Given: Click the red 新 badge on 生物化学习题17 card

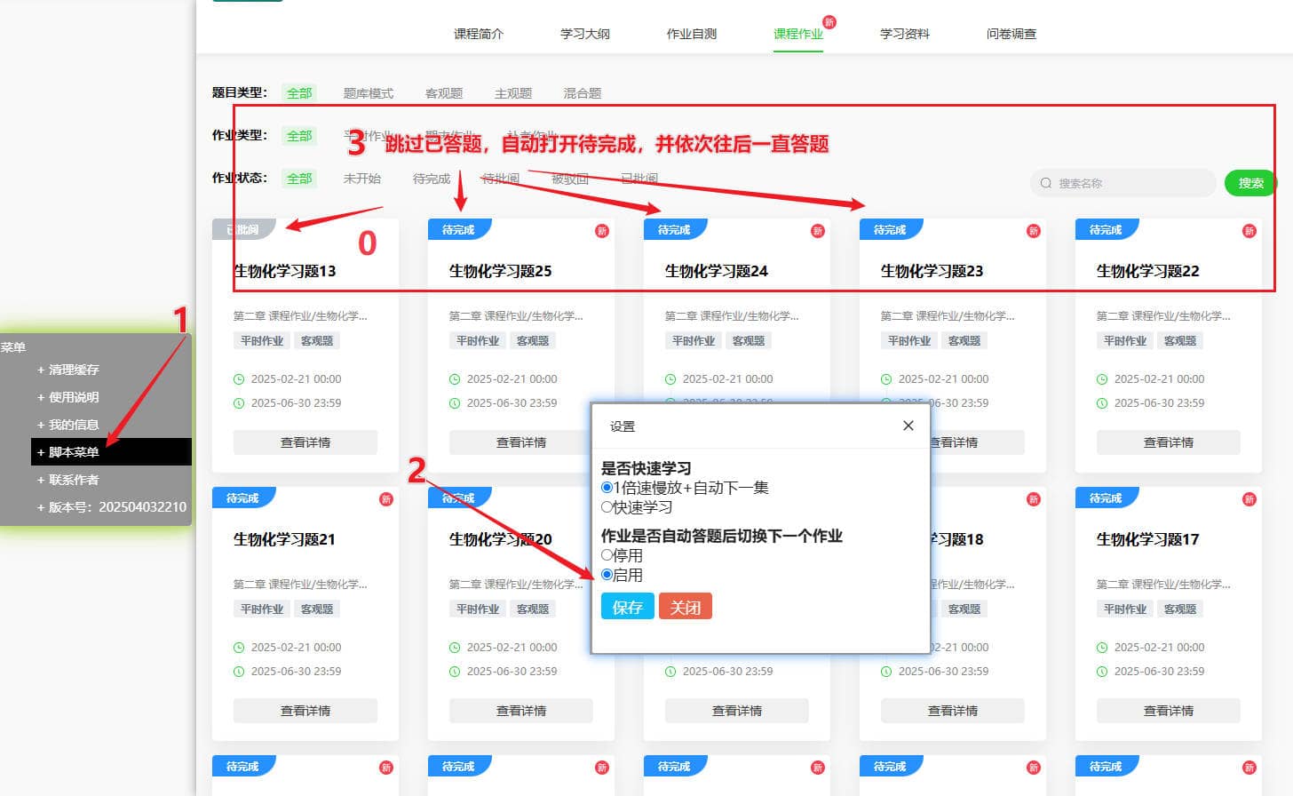Looking at the screenshot, I should coord(1249,499).
